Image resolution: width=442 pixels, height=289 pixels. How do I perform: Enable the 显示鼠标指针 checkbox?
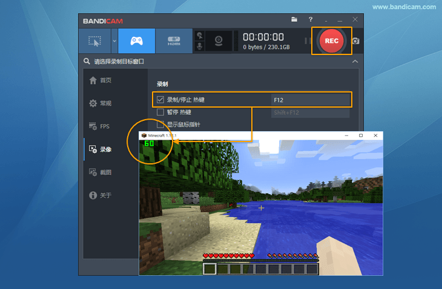(x=160, y=125)
